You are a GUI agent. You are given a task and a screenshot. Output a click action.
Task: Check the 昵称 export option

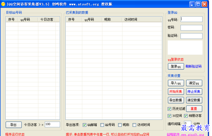[x=120, y=125]
